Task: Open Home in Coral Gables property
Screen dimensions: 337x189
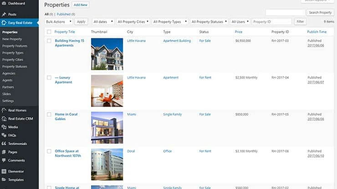Action: (x=66, y=117)
